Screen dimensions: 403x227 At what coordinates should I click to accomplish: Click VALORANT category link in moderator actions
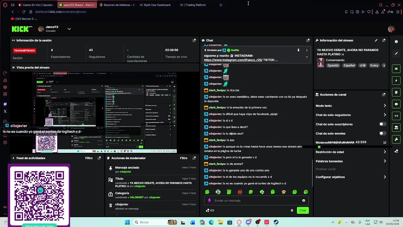137,197
